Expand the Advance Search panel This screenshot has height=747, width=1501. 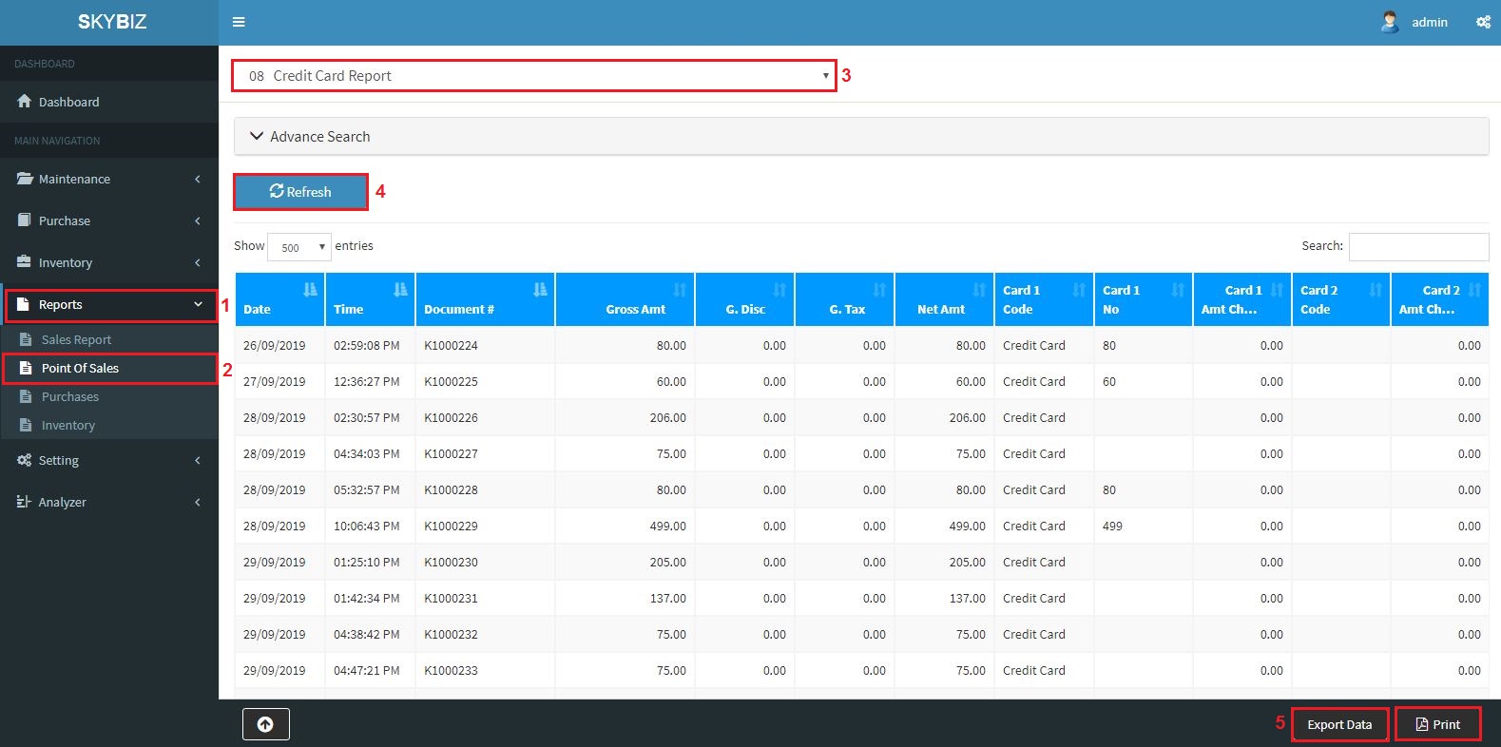coord(310,137)
